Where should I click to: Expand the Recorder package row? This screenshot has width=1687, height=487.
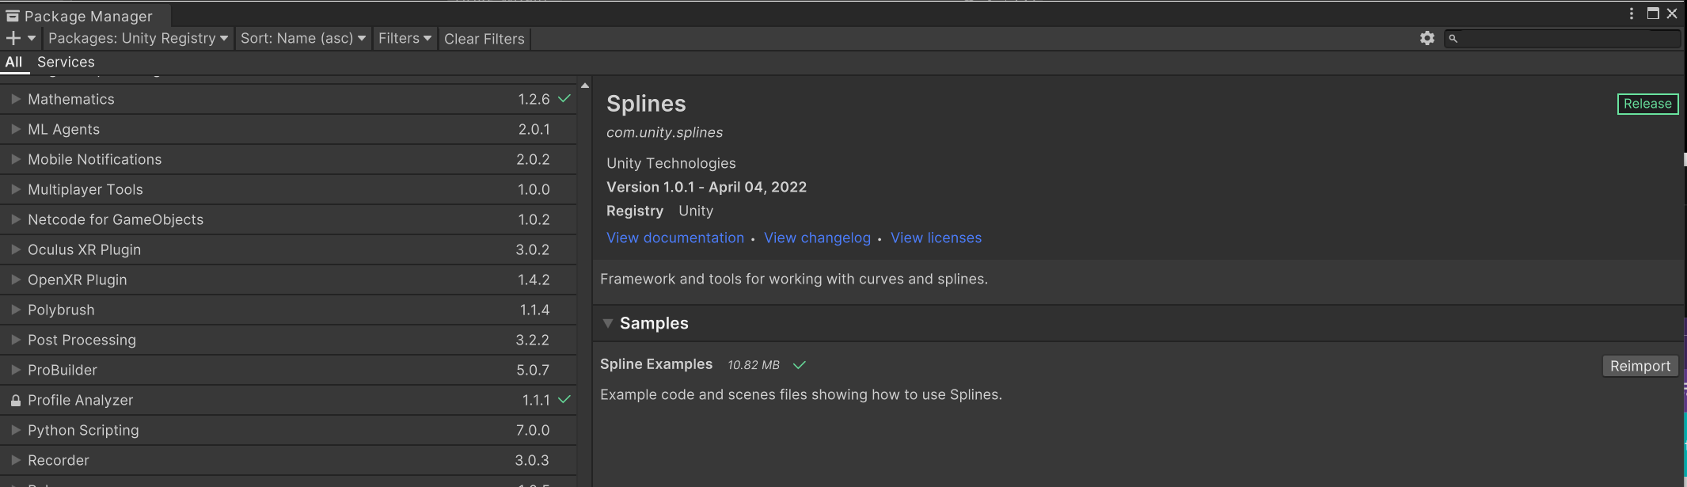pos(15,460)
